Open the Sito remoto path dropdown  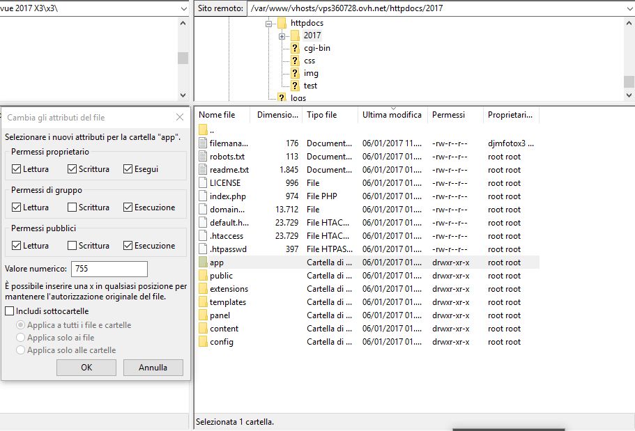coord(629,8)
